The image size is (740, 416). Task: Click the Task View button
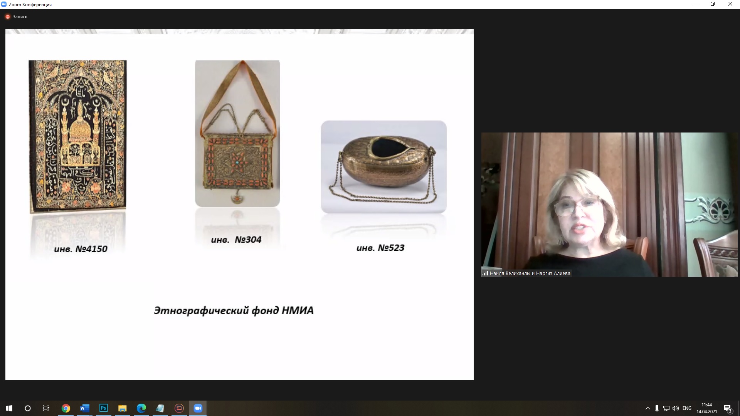point(46,408)
